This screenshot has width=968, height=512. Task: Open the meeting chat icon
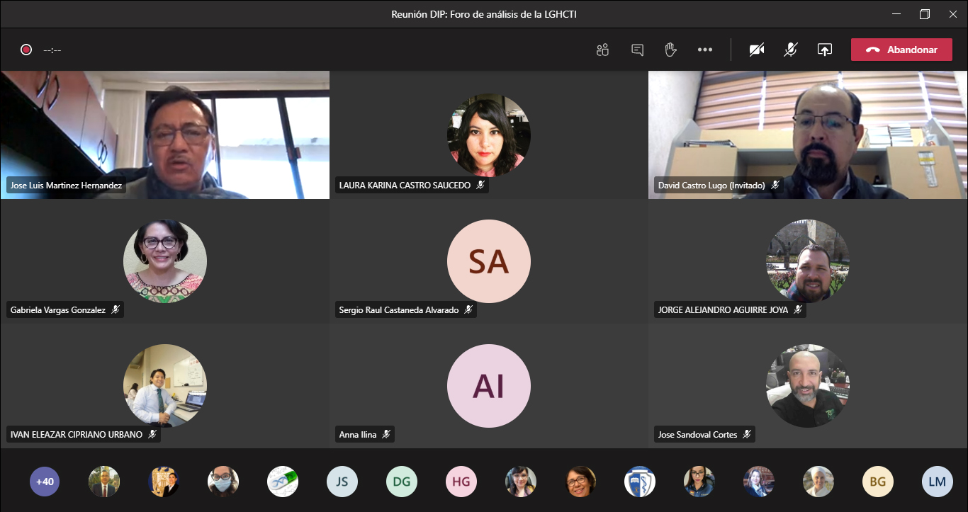(637, 50)
